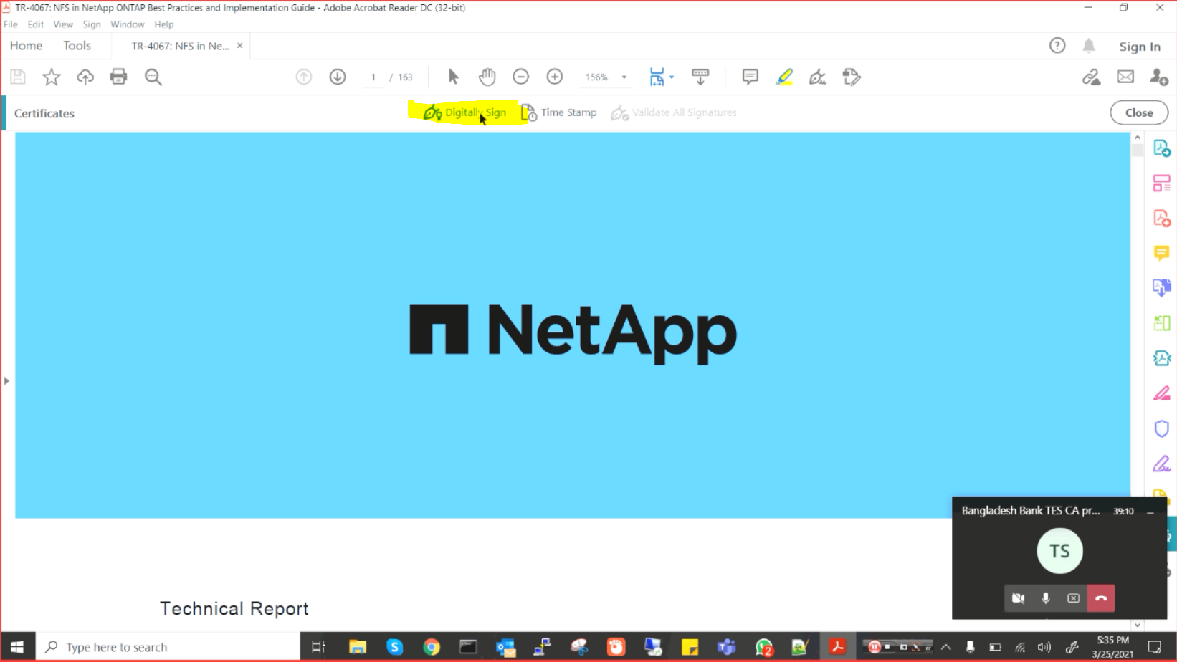Open the File menu
Screen dimensions: 1177x662
coord(11,24)
